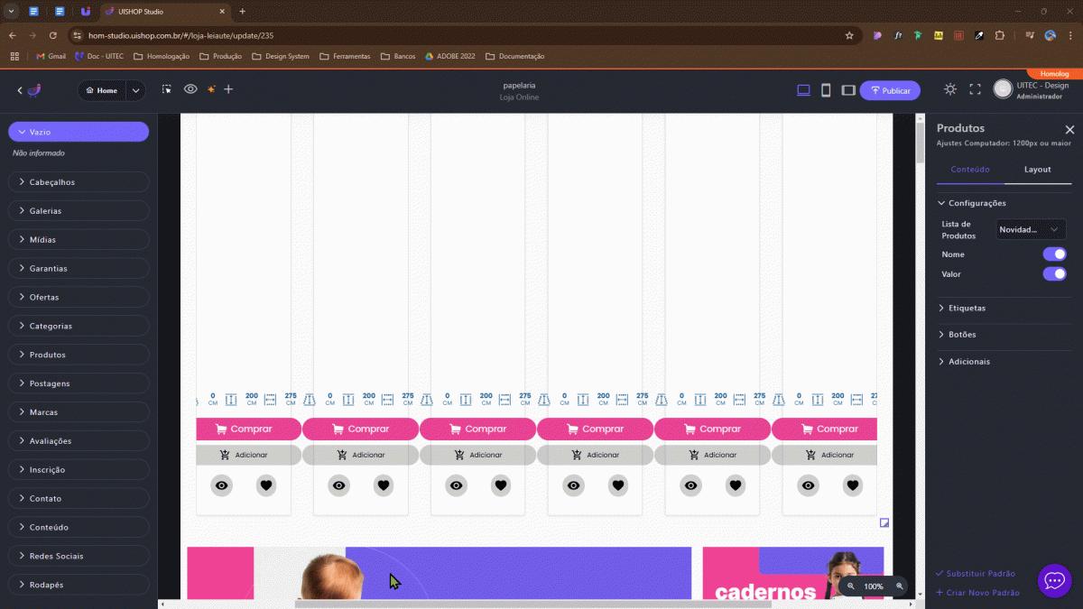Click the zoom in magnifier icon

tap(899, 586)
